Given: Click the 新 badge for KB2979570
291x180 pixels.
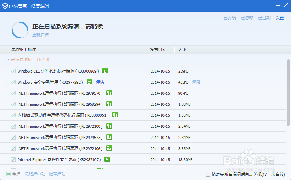Looking at the screenshot, I should point(109,93).
